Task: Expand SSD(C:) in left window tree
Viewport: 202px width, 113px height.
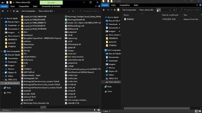Action: coord(3,79)
